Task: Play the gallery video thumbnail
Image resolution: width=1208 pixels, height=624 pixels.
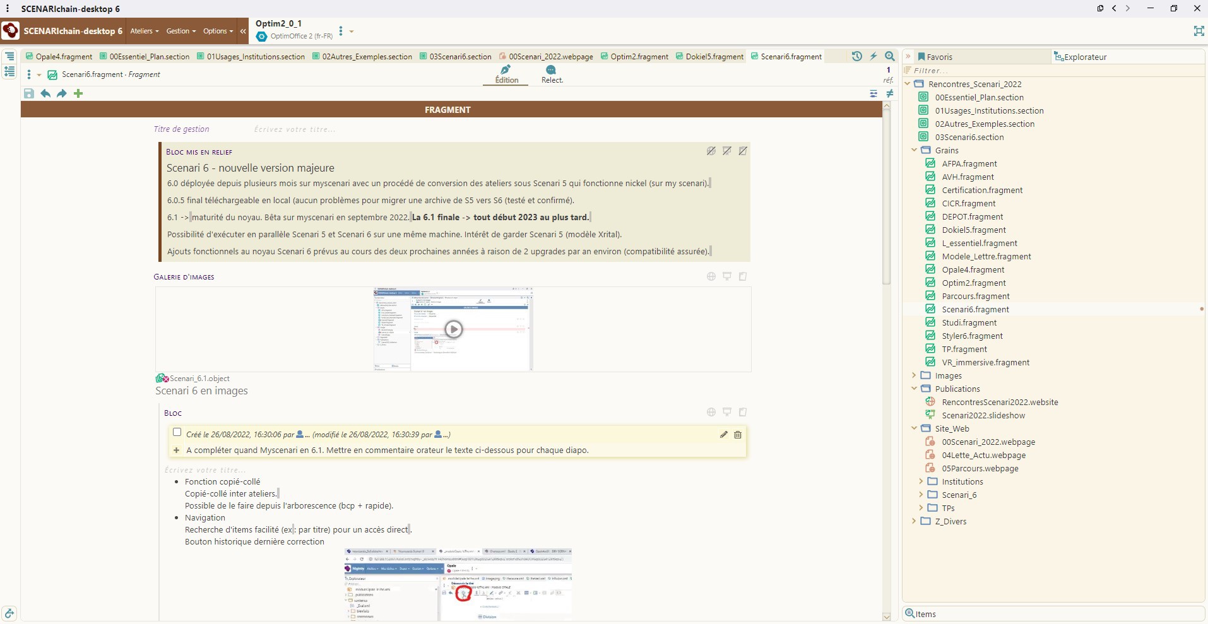Action: pyautogui.click(x=453, y=329)
